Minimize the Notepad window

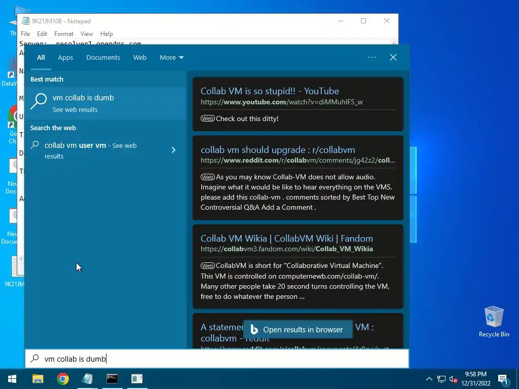[x=341, y=21]
